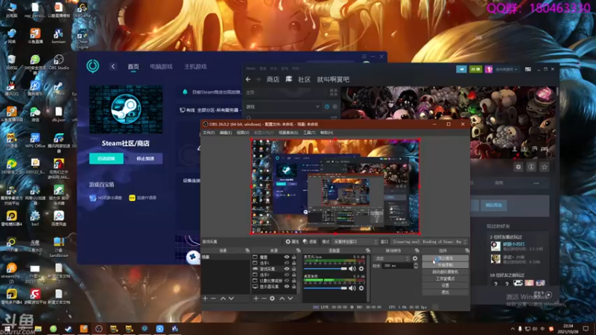Open OBS 帮助(H) menu
This screenshot has height=335, width=596.
(326, 133)
